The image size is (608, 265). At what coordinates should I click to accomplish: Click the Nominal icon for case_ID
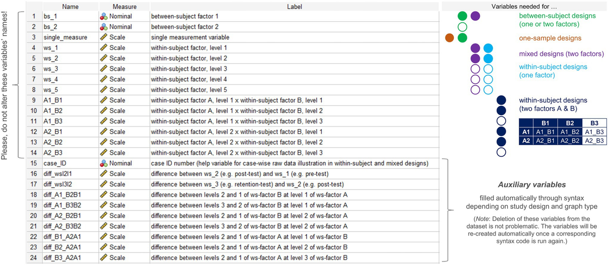103,163
